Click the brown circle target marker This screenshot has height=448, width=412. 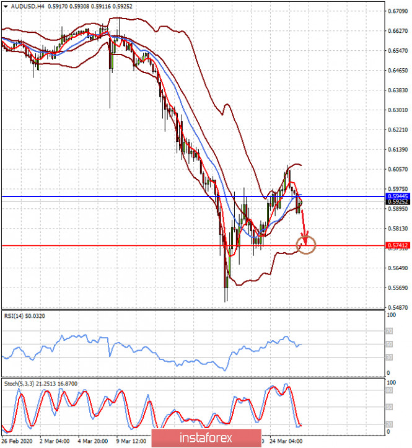click(305, 245)
